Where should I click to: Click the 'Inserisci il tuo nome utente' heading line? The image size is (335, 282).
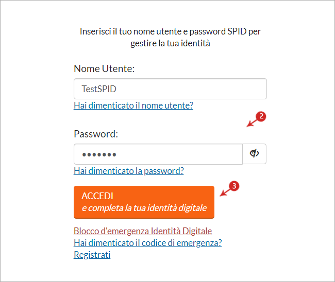[x=170, y=31]
